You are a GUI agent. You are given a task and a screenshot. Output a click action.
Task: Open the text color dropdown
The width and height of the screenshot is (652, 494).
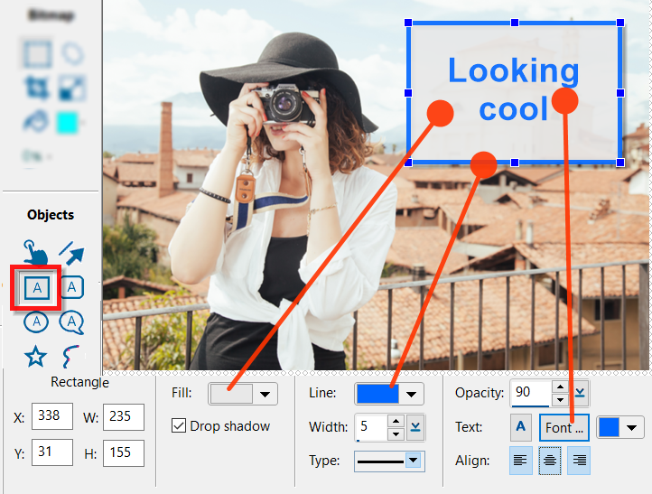[632, 427]
